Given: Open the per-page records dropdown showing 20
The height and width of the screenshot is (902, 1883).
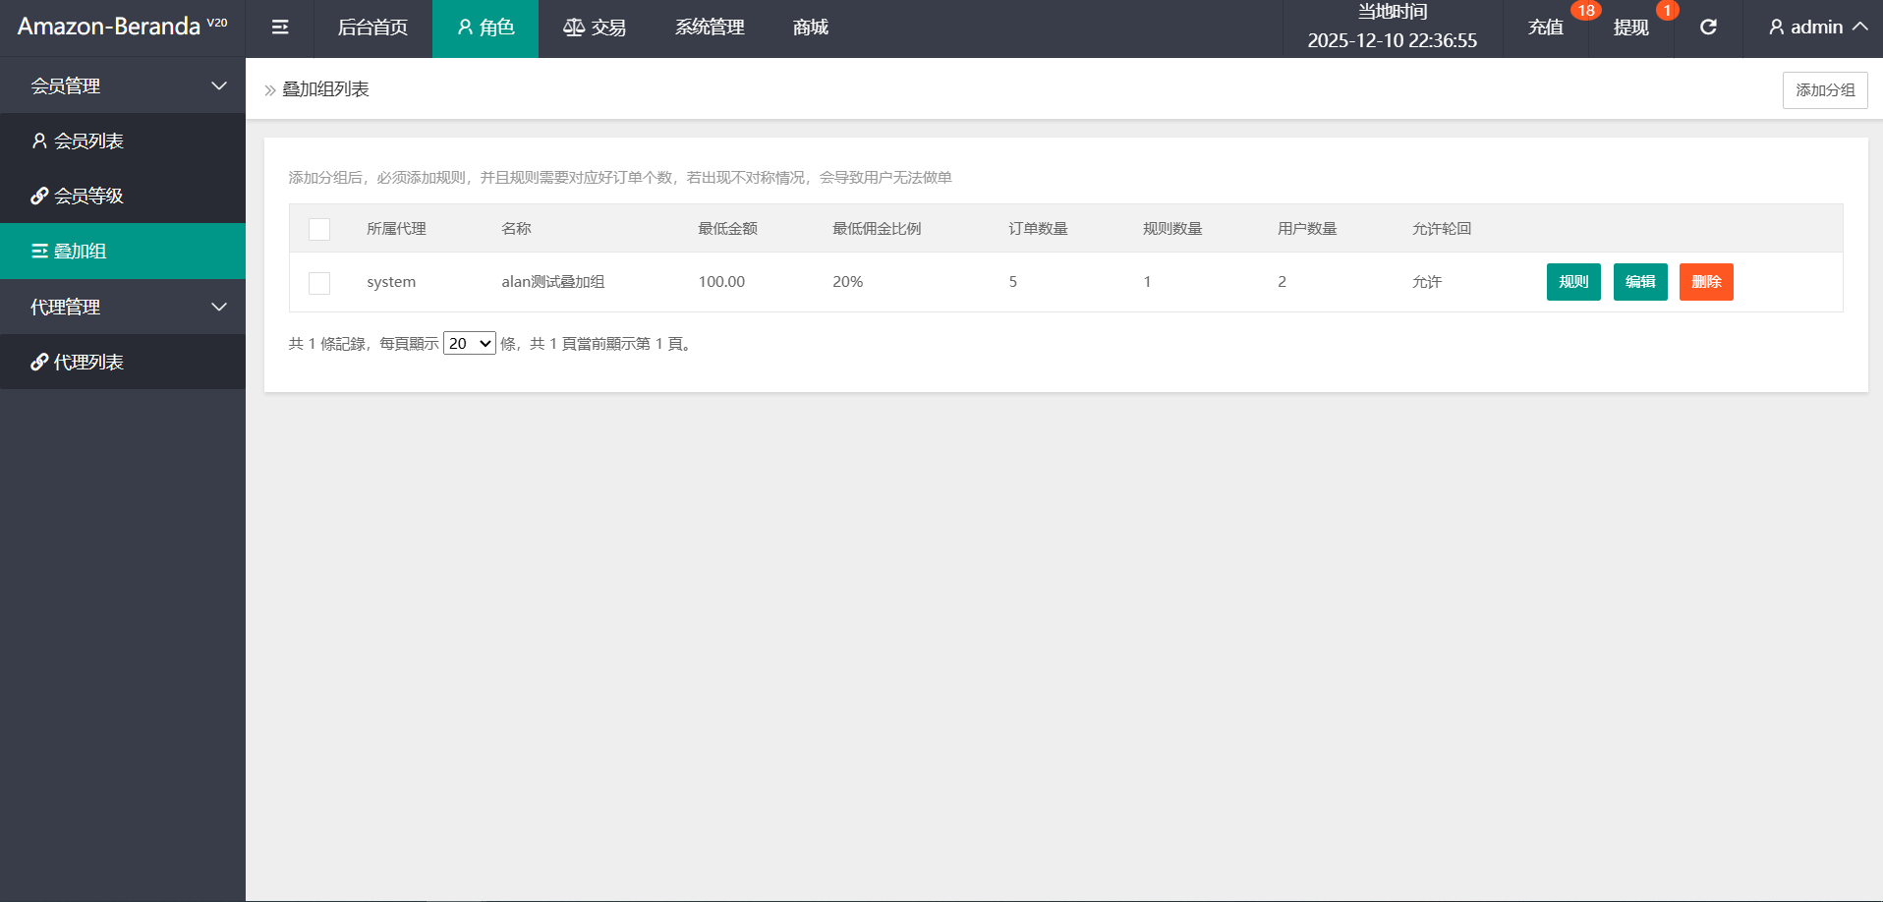Looking at the screenshot, I should 470,344.
